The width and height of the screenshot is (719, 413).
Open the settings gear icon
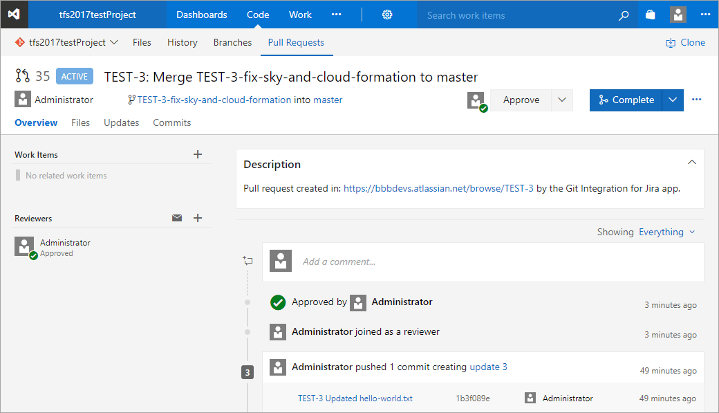(387, 15)
